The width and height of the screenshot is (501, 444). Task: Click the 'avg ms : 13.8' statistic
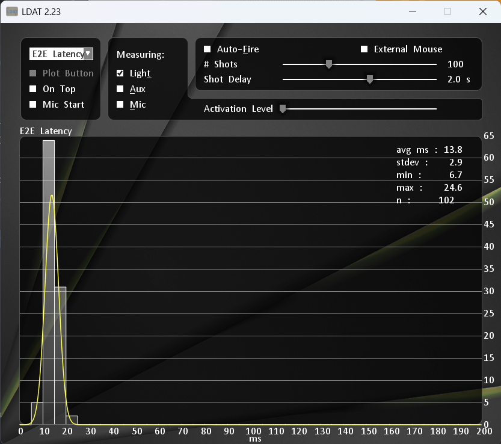point(429,150)
